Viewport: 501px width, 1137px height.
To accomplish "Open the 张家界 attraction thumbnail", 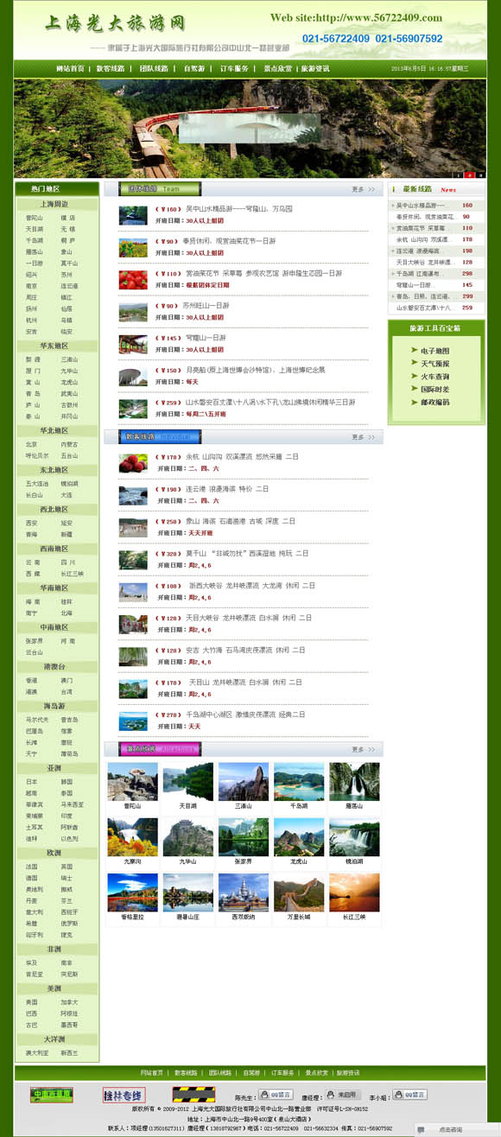I will click(x=244, y=837).
